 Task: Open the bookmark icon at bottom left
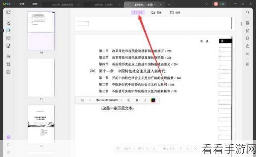click(9, 145)
